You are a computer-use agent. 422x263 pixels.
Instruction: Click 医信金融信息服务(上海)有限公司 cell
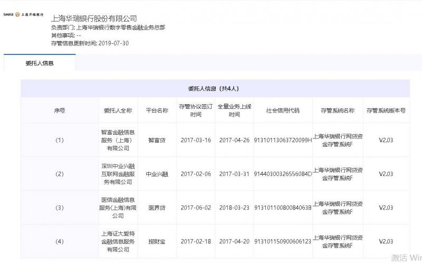pyautogui.click(x=118, y=208)
